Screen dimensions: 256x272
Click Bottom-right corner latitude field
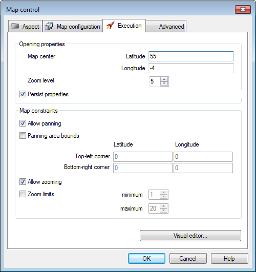143,168
